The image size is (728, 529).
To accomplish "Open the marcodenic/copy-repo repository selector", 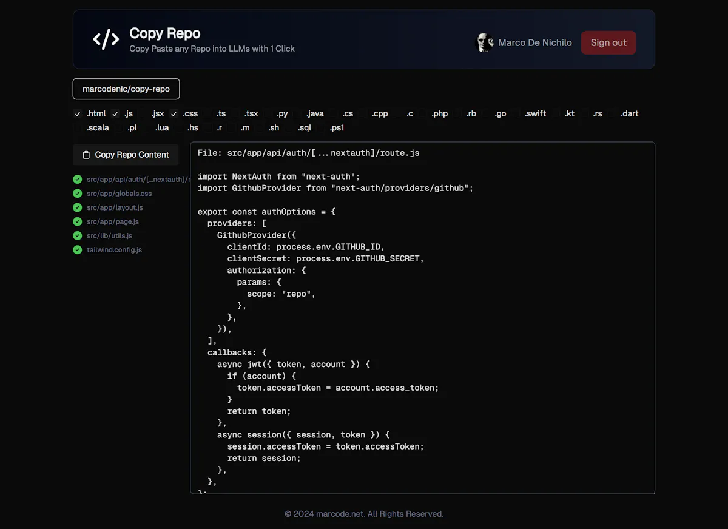I will click(126, 89).
